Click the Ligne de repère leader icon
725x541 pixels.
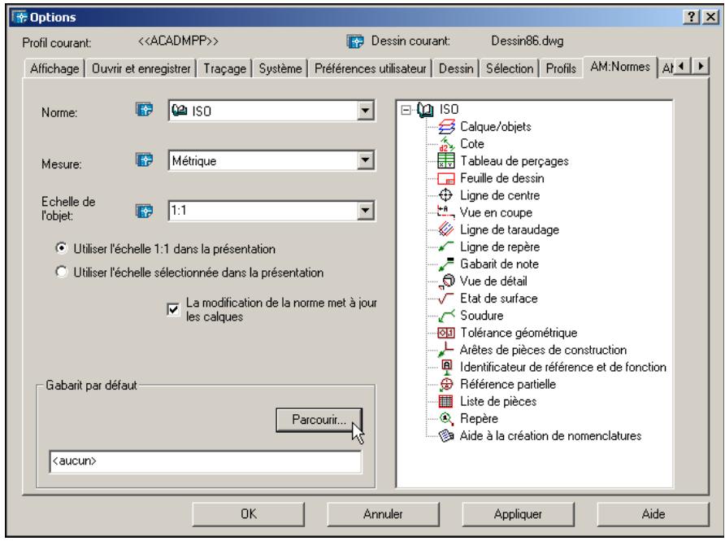[445, 247]
